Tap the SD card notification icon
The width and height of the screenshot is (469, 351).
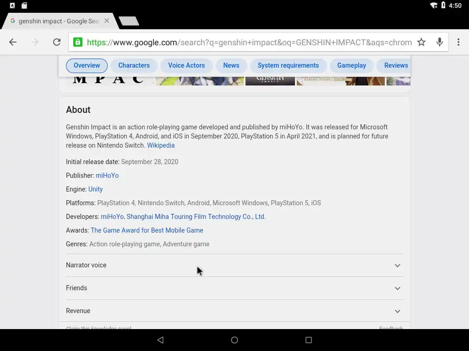click(24, 5)
